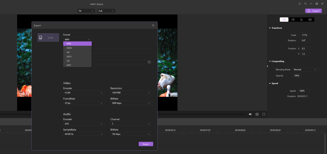
Task: Enter fullscreen preview mode
Action: (264, 114)
